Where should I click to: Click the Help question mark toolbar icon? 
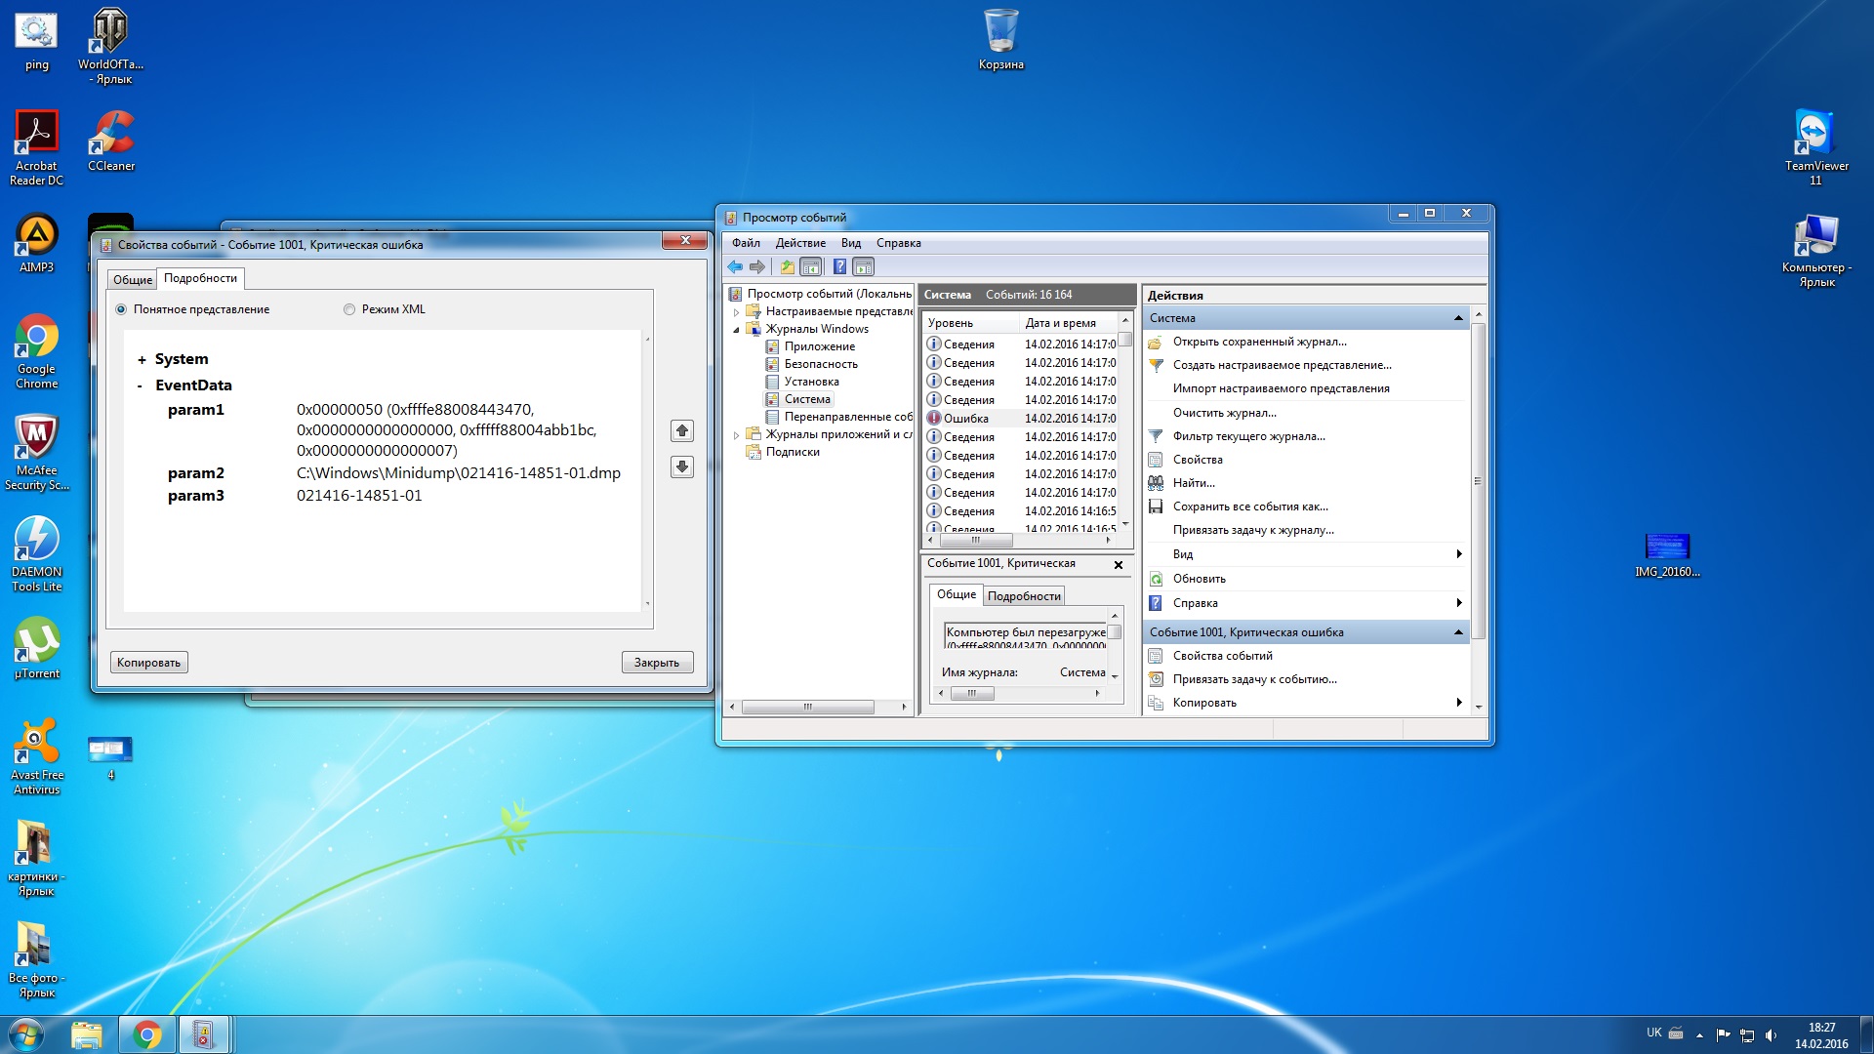(839, 266)
